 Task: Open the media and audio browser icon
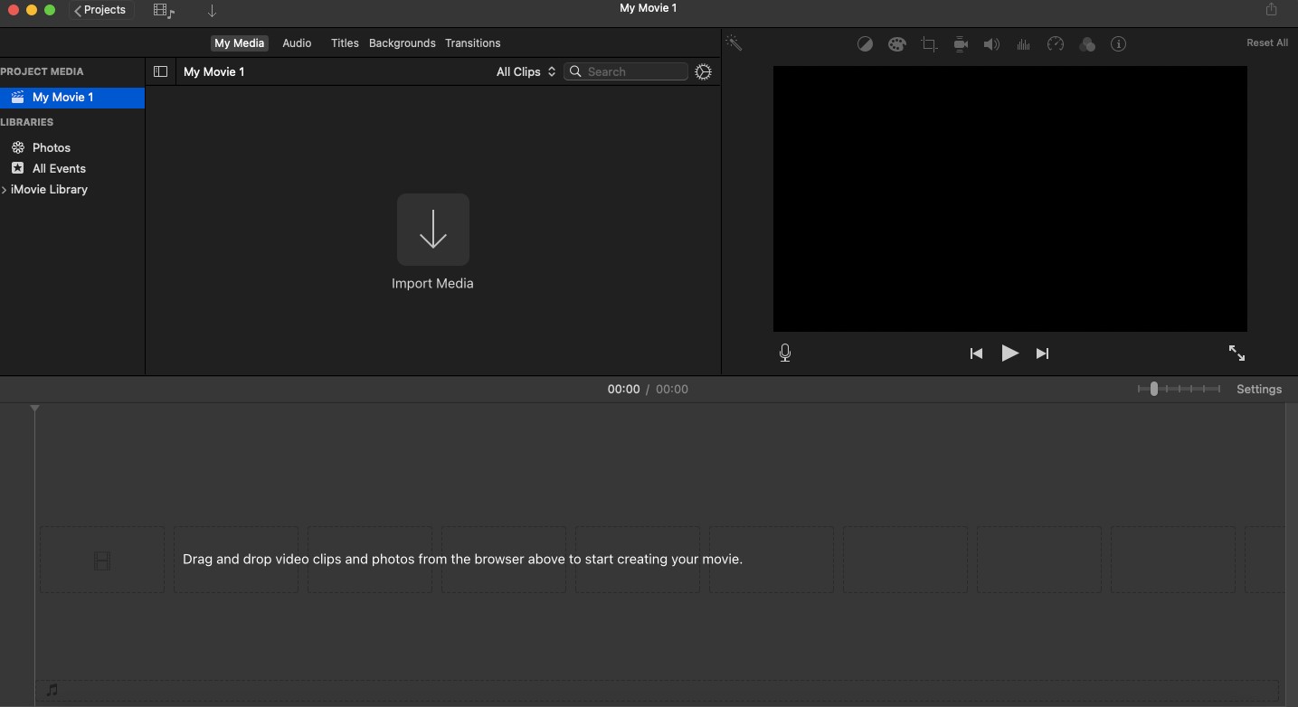(x=164, y=11)
